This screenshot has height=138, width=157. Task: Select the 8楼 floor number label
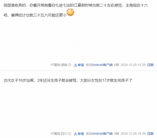click(117, 65)
